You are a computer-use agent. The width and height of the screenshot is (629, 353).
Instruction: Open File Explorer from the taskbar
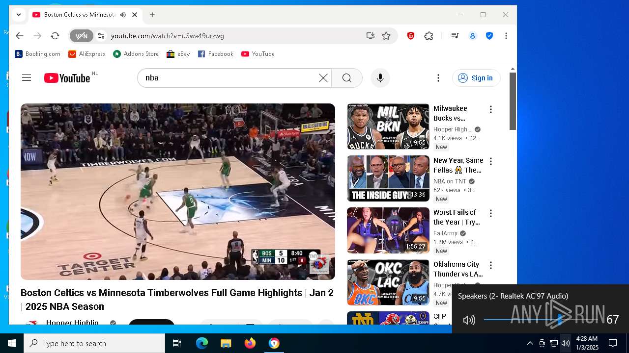226,343
